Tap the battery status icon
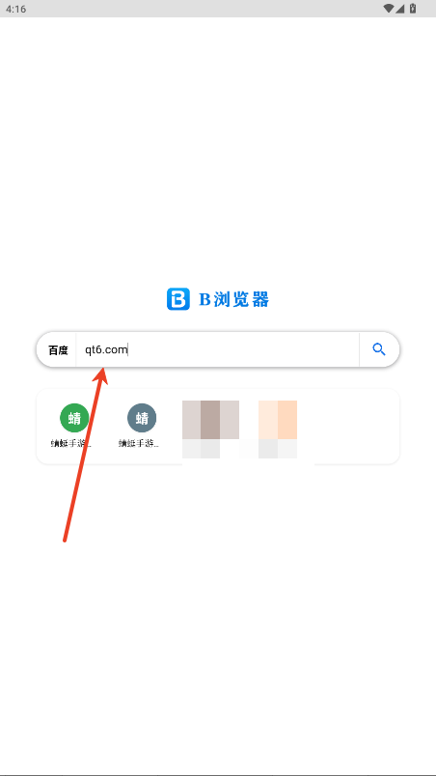The height and width of the screenshot is (776, 436). pyautogui.click(x=413, y=9)
